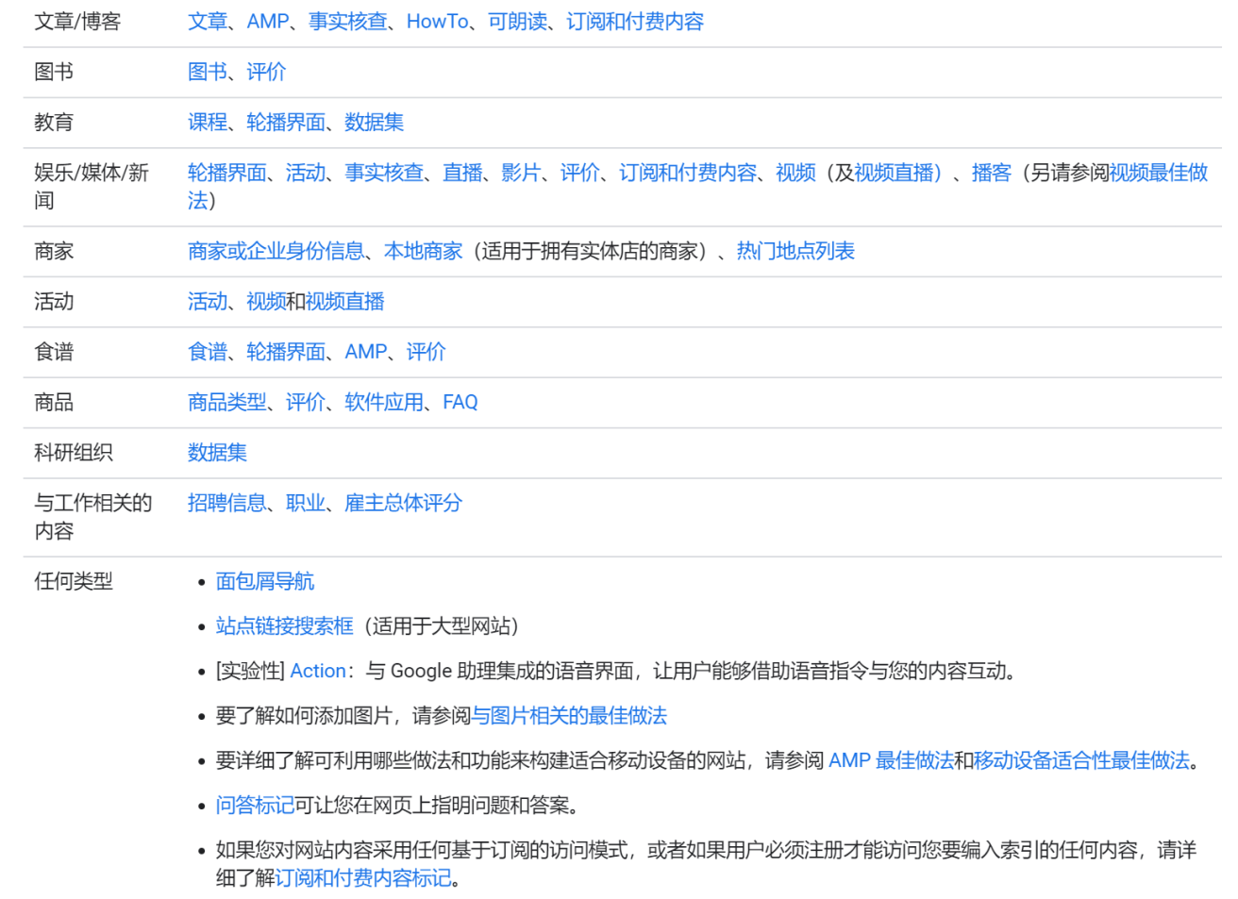Click the 文章/博客 row label
This screenshot has width=1238, height=899.
tap(77, 22)
